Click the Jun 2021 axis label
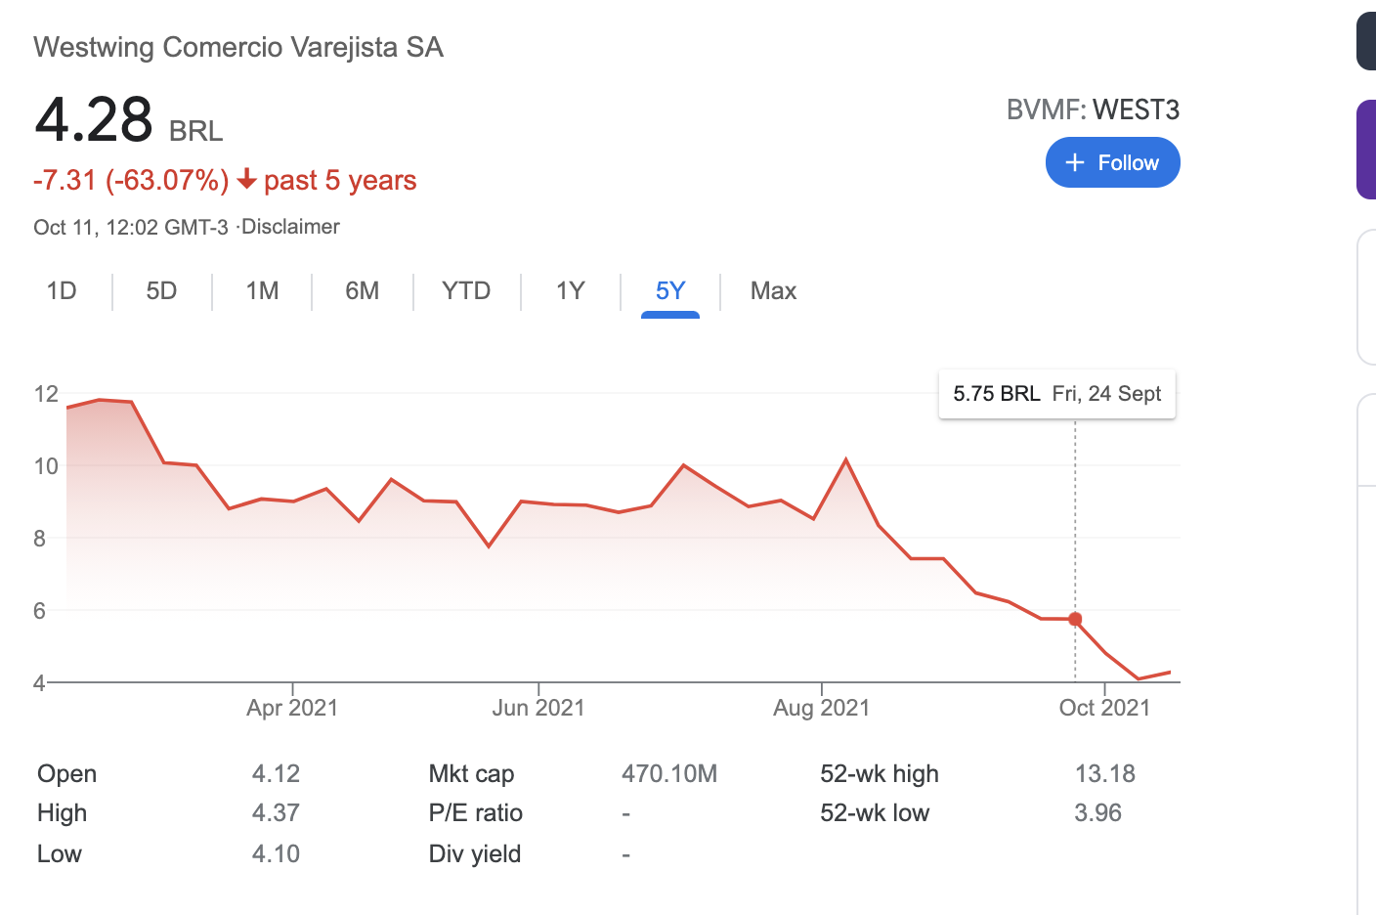This screenshot has height=915, width=1376. (x=538, y=708)
